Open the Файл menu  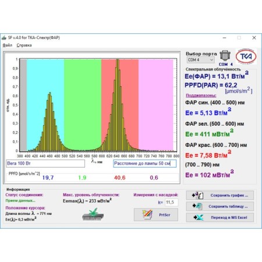pyautogui.click(x=8, y=45)
